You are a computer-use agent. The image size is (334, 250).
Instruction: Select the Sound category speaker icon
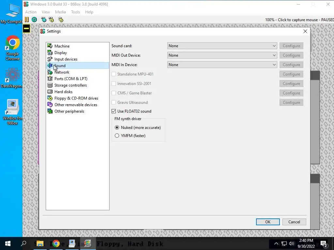click(x=50, y=65)
